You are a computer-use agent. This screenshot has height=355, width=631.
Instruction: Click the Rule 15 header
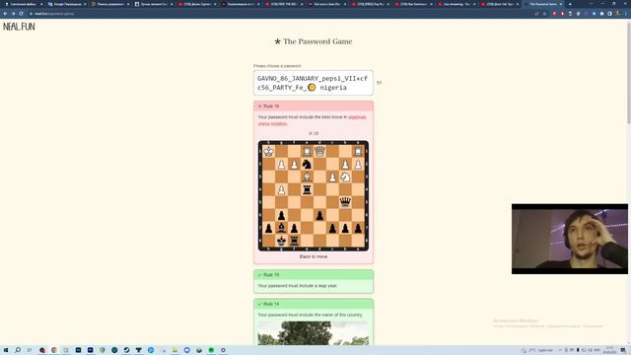pos(314,274)
